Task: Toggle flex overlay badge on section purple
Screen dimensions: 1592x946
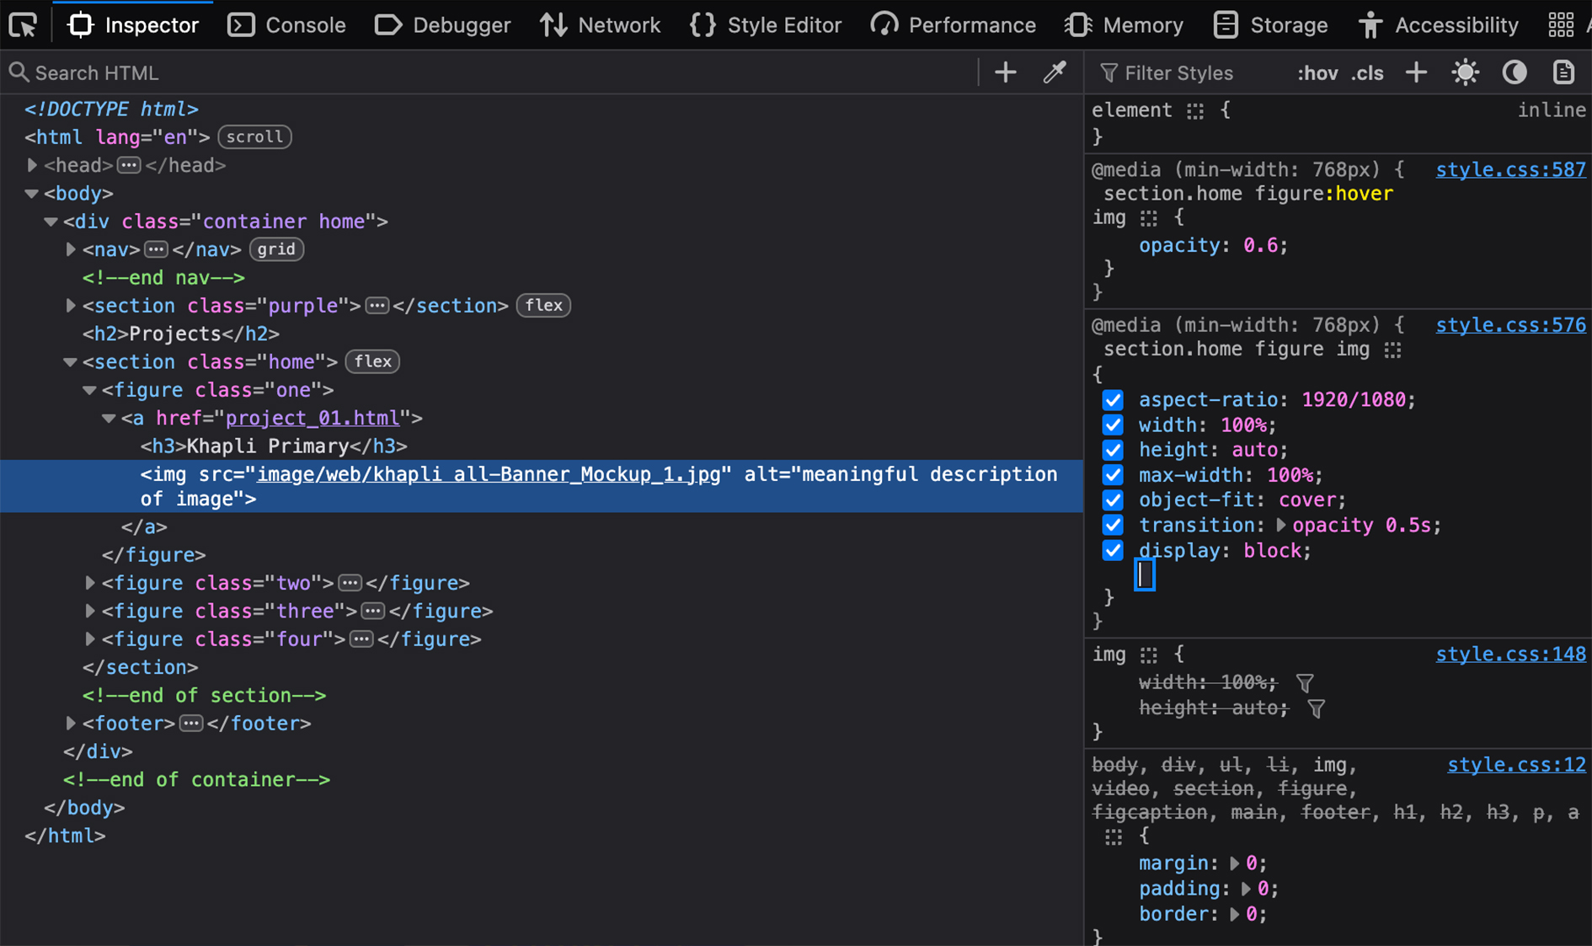Action: pyautogui.click(x=543, y=306)
